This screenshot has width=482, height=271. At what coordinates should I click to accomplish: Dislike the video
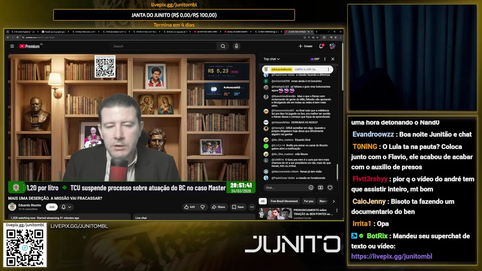click(x=203, y=207)
